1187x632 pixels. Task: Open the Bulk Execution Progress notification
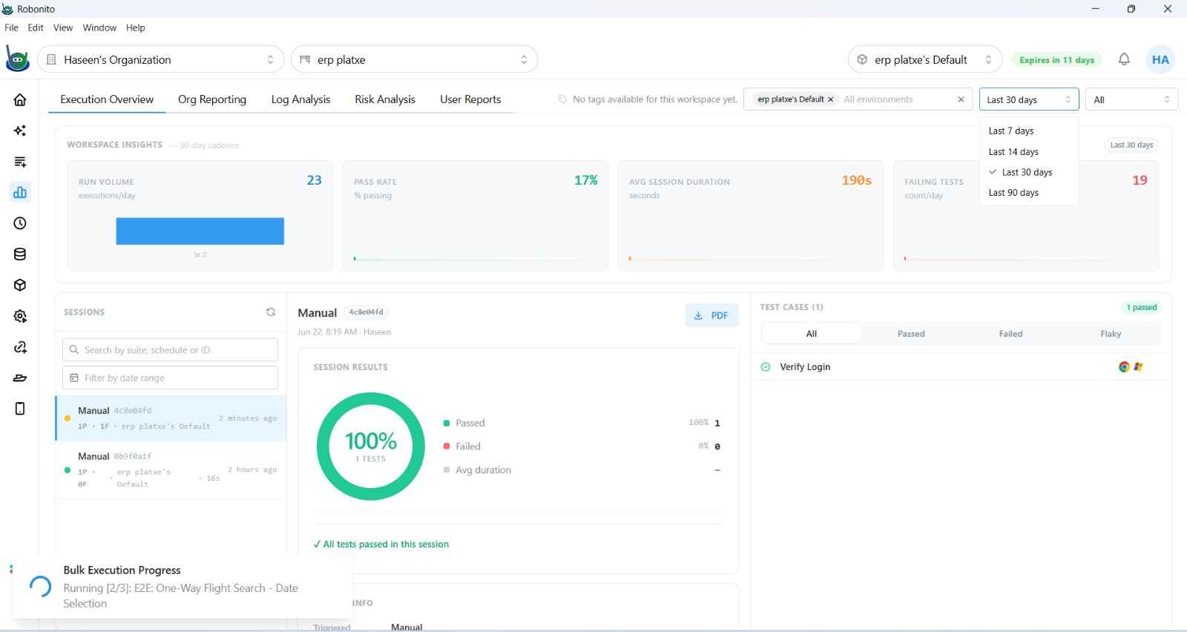[182, 587]
